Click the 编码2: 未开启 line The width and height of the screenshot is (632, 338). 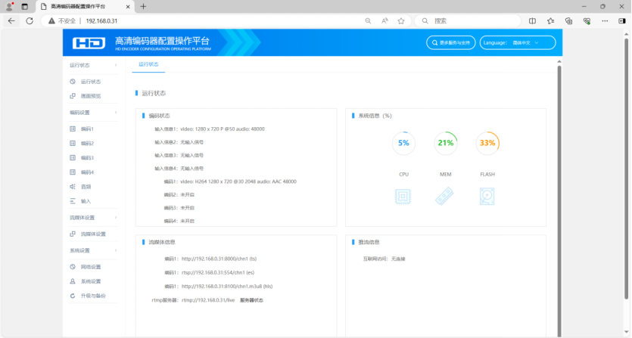click(179, 194)
